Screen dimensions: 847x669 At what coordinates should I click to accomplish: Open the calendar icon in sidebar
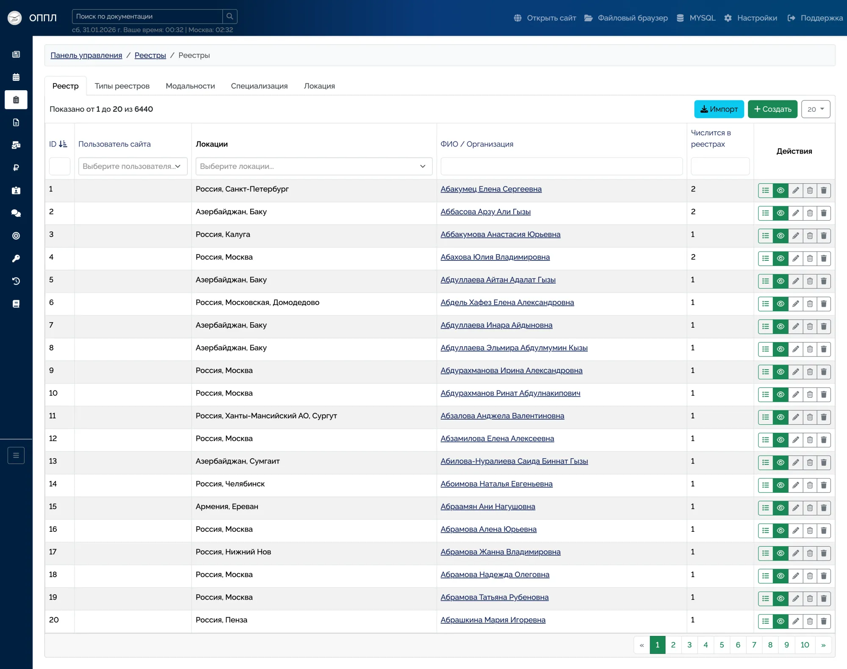(16, 77)
